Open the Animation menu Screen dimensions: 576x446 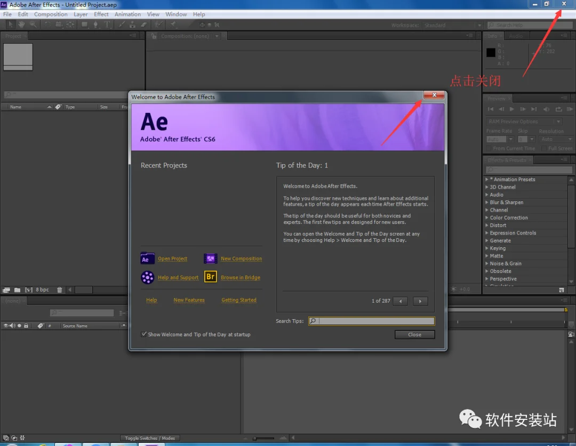127,14
